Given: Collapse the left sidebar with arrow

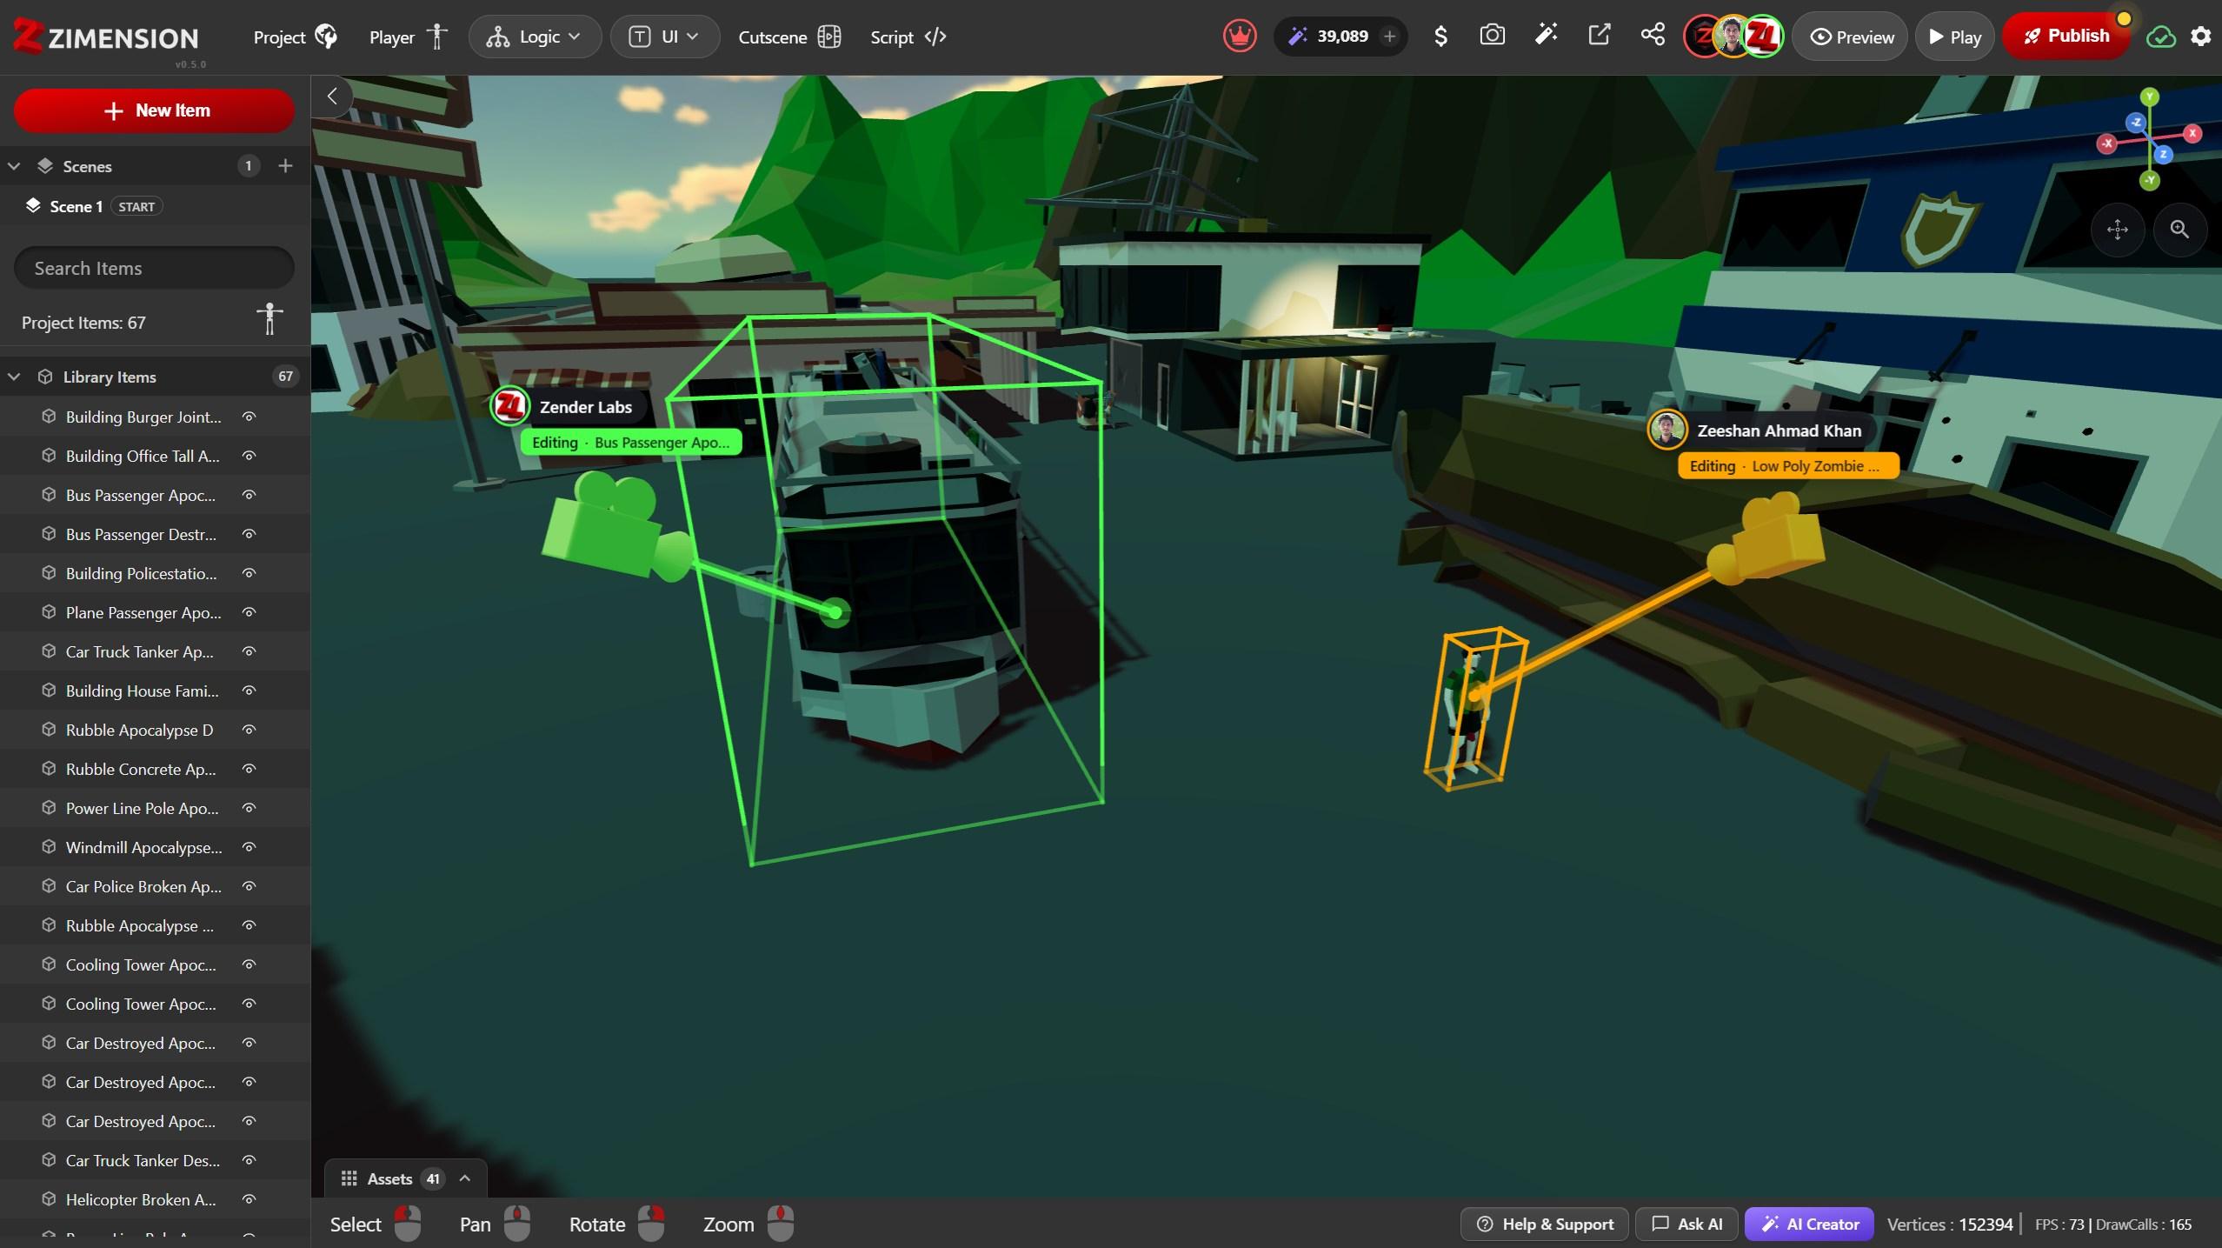Looking at the screenshot, I should (332, 97).
